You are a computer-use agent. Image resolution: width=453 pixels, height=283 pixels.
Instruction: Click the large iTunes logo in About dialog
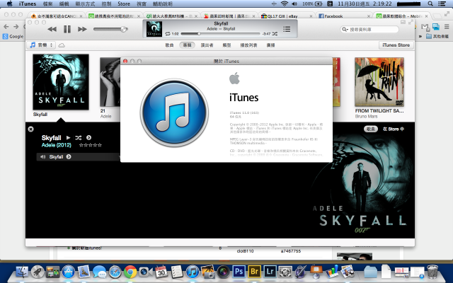(174, 112)
